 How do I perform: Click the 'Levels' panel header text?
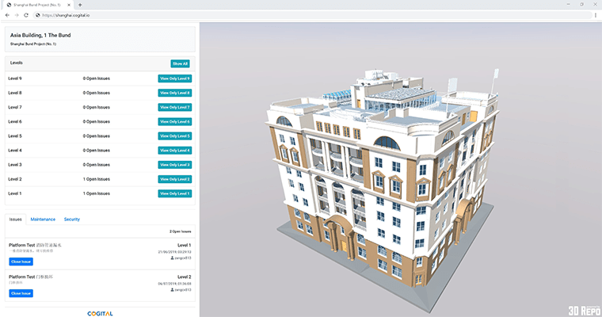pyautogui.click(x=17, y=63)
